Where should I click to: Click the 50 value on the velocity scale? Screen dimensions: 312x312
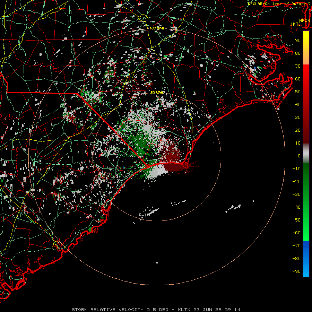click(298, 92)
